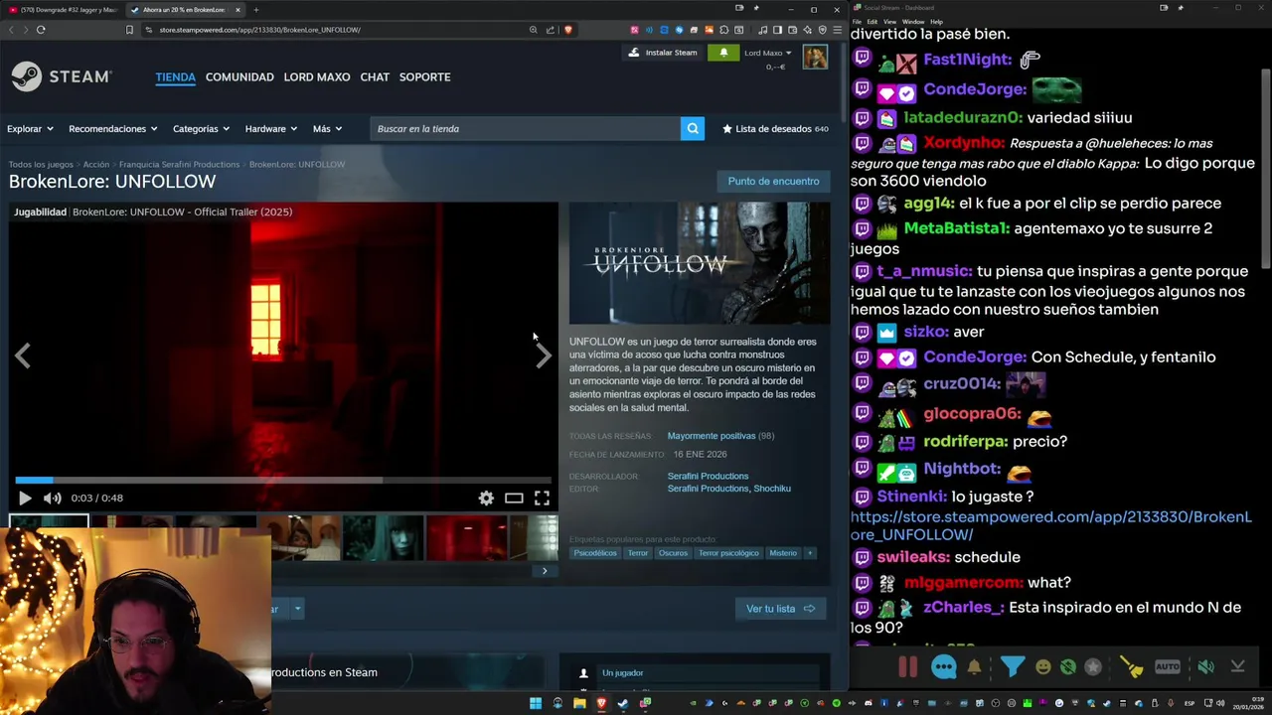Open the green notifications bell
Screen dimensions: 1272x715
(x=723, y=53)
